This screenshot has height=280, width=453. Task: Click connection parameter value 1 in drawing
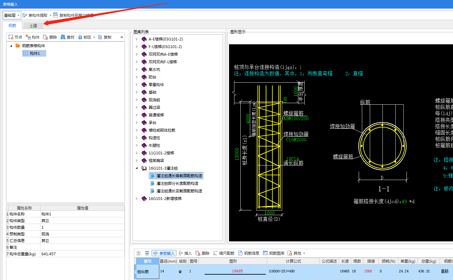pos(301,67)
